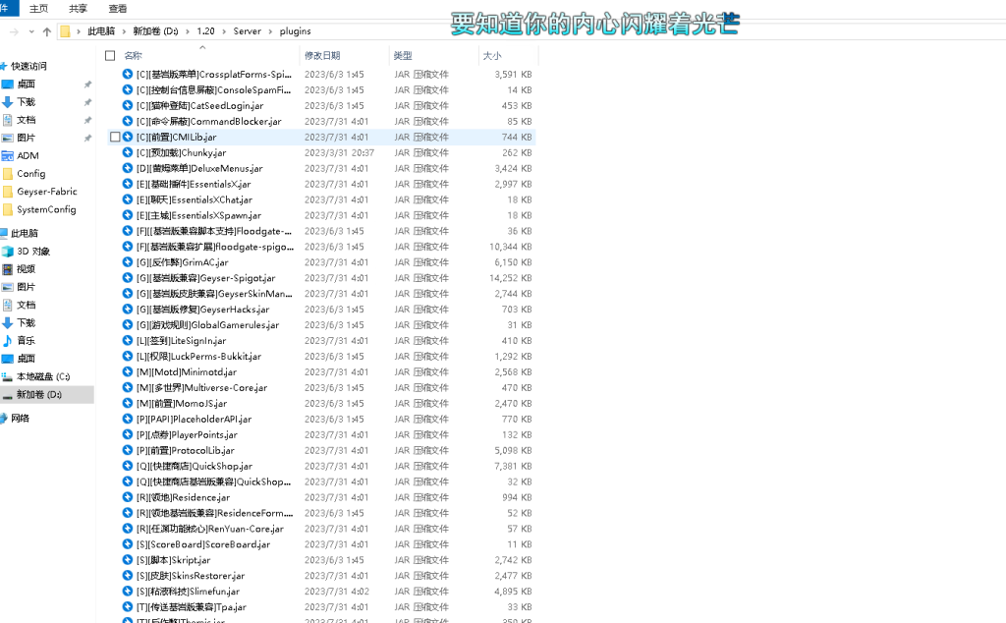Click the Slimefun.jar file icon
This screenshot has height=623, width=1006.
[x=128, y=592]
